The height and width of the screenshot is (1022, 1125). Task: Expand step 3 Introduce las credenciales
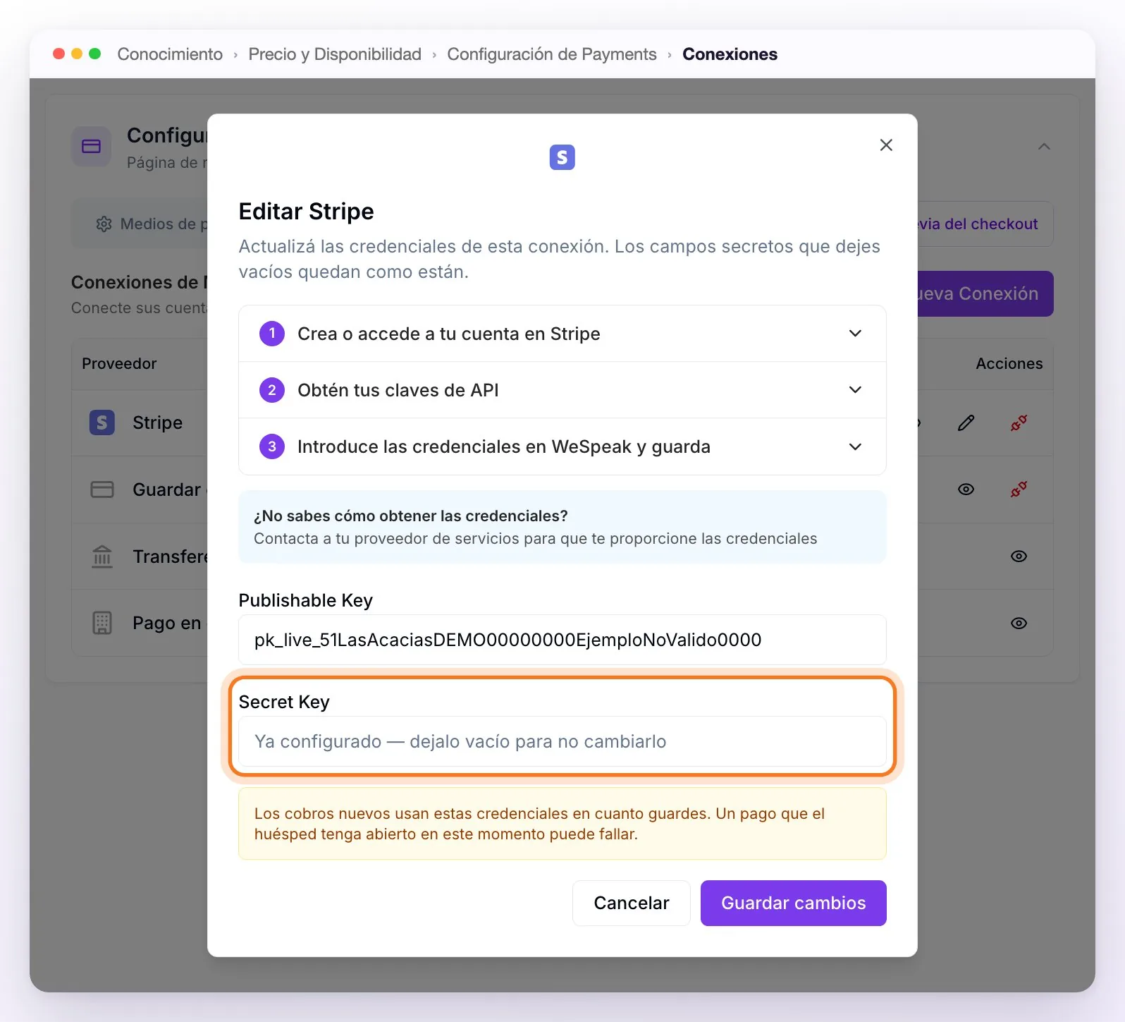pyautogui.click(x=562, y=446)
